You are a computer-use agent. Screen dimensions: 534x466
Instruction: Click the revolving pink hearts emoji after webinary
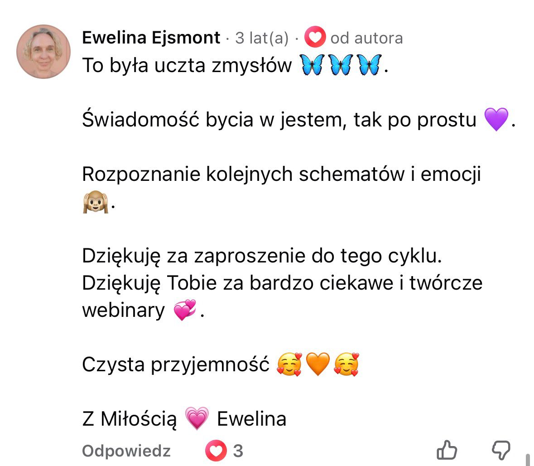[x=185, y=311]
